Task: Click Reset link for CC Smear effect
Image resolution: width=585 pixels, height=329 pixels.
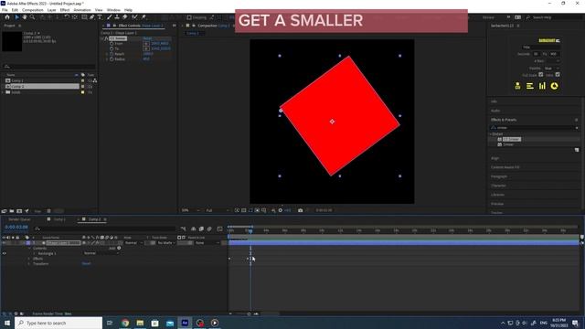Action: (x=147, y=38)
